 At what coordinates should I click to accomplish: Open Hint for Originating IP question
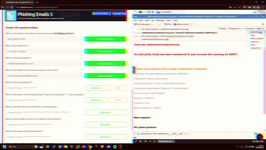[x=118, y=88]
